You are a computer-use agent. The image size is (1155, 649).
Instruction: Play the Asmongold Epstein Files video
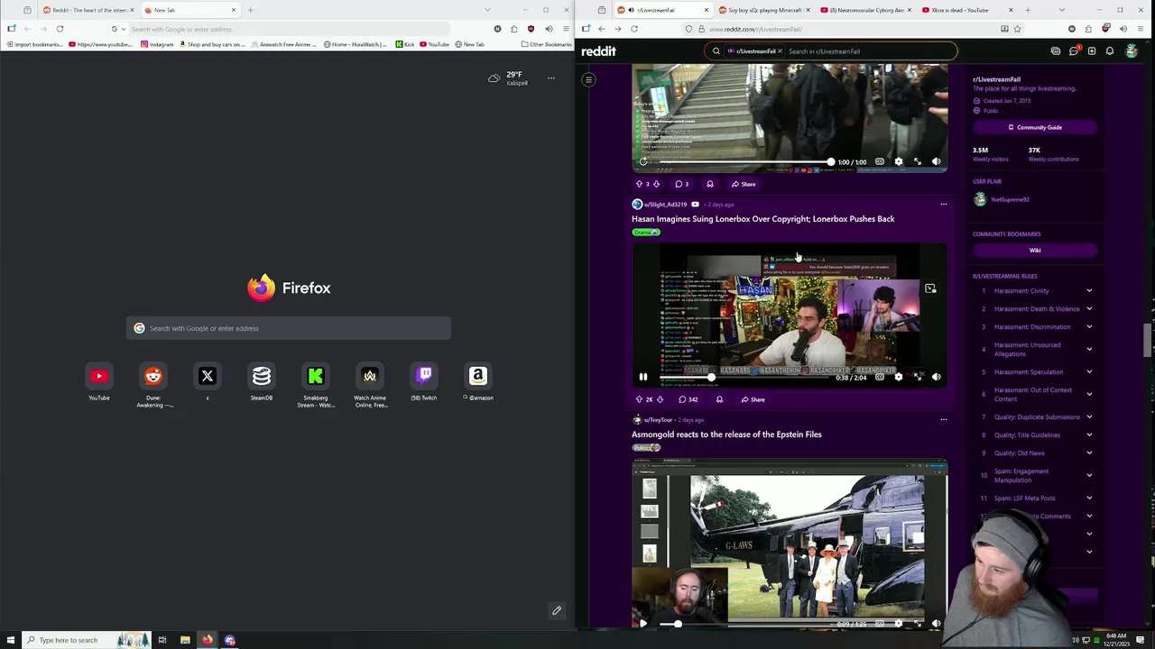[x=643, y=623]
